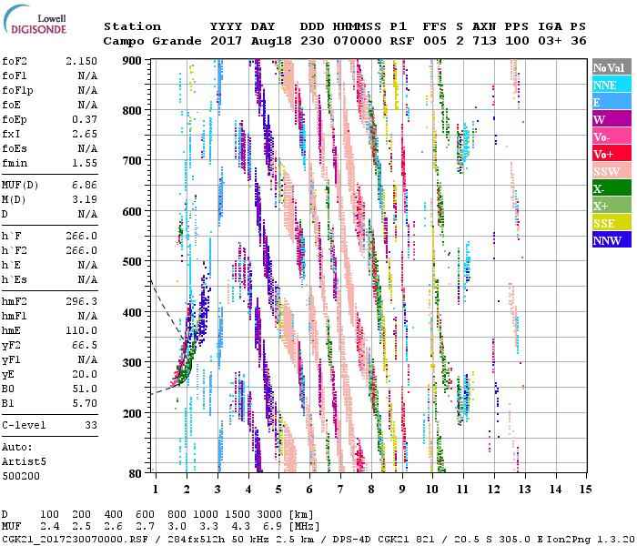Select the NNE legend color swatch
This screenshot has width=637, height=546.
coord(612,85)
